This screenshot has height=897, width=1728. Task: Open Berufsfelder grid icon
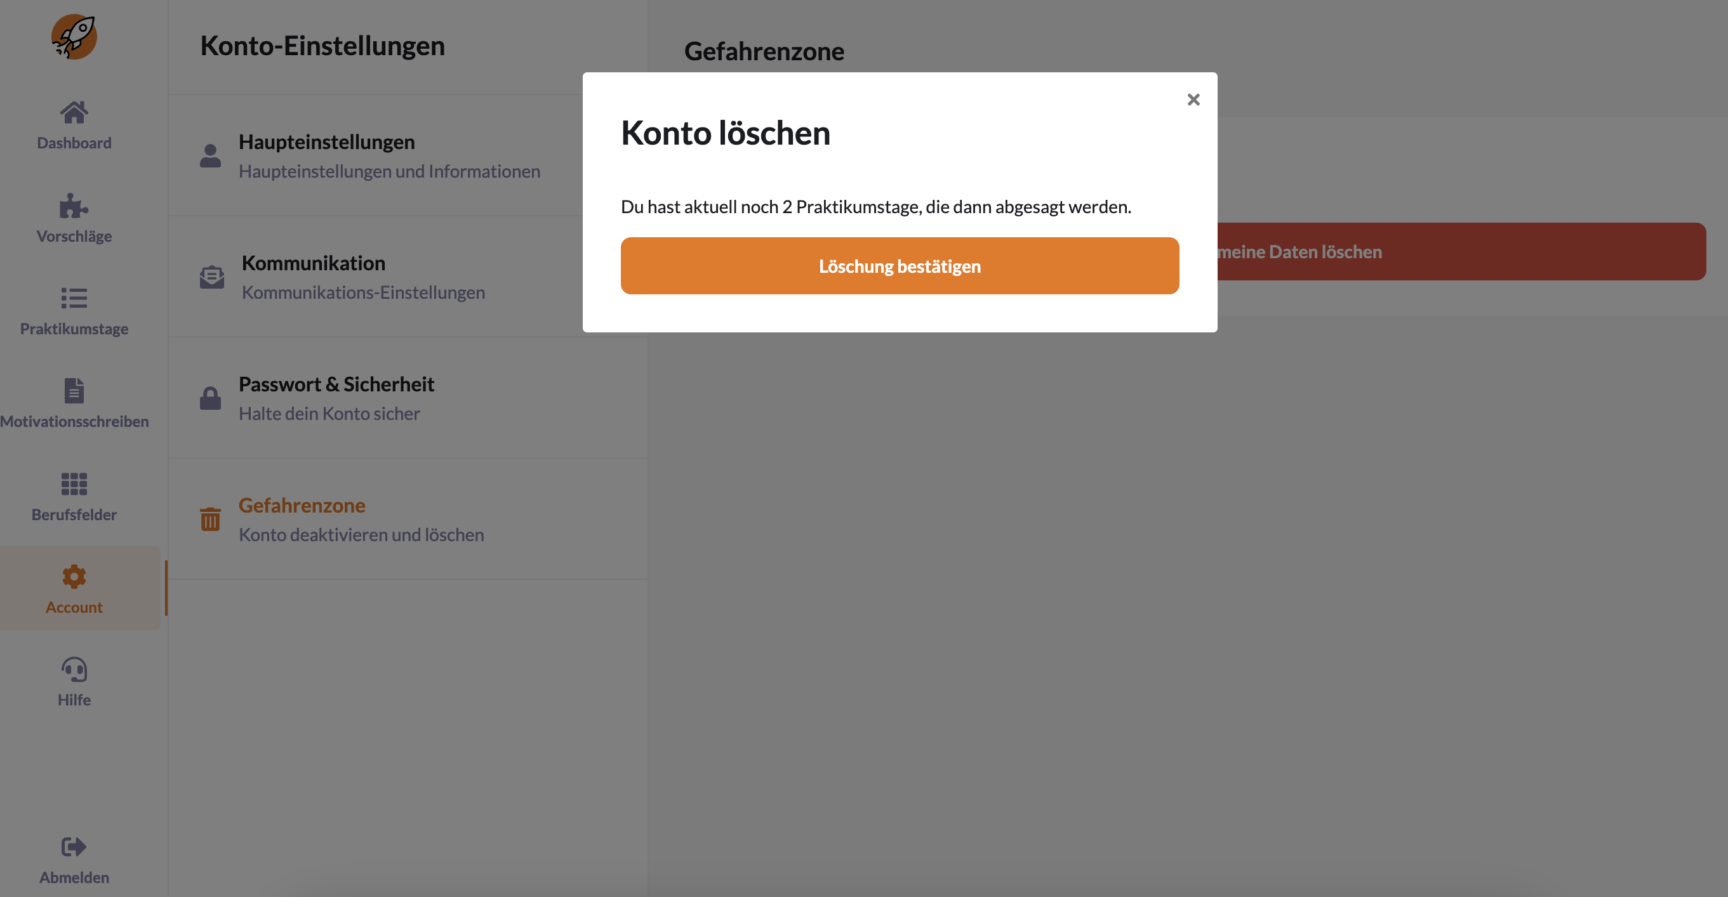pyautogui.click(x=74, y=483)
